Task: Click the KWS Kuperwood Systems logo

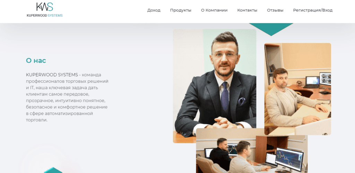Action: [45, 10]
